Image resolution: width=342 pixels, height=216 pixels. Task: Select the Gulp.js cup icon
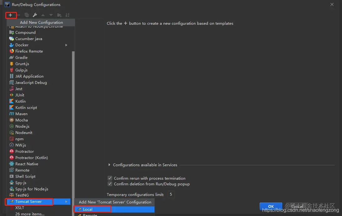(12, 70)
